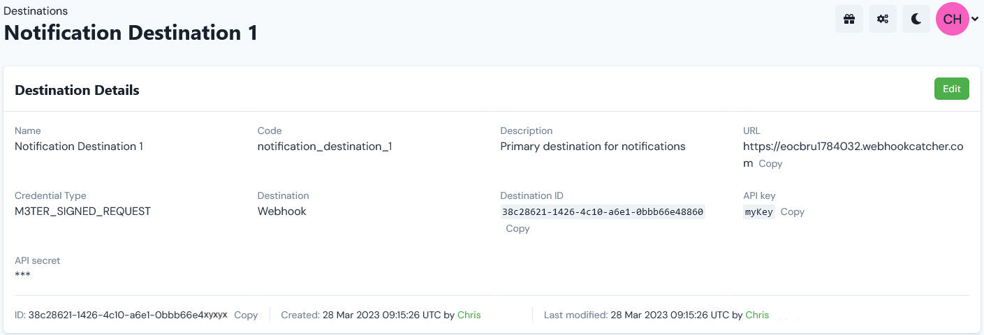Viewport: 984px width, 335px height.
Task: Copy the ID in the footer
Action: click(x=246, y=315)
